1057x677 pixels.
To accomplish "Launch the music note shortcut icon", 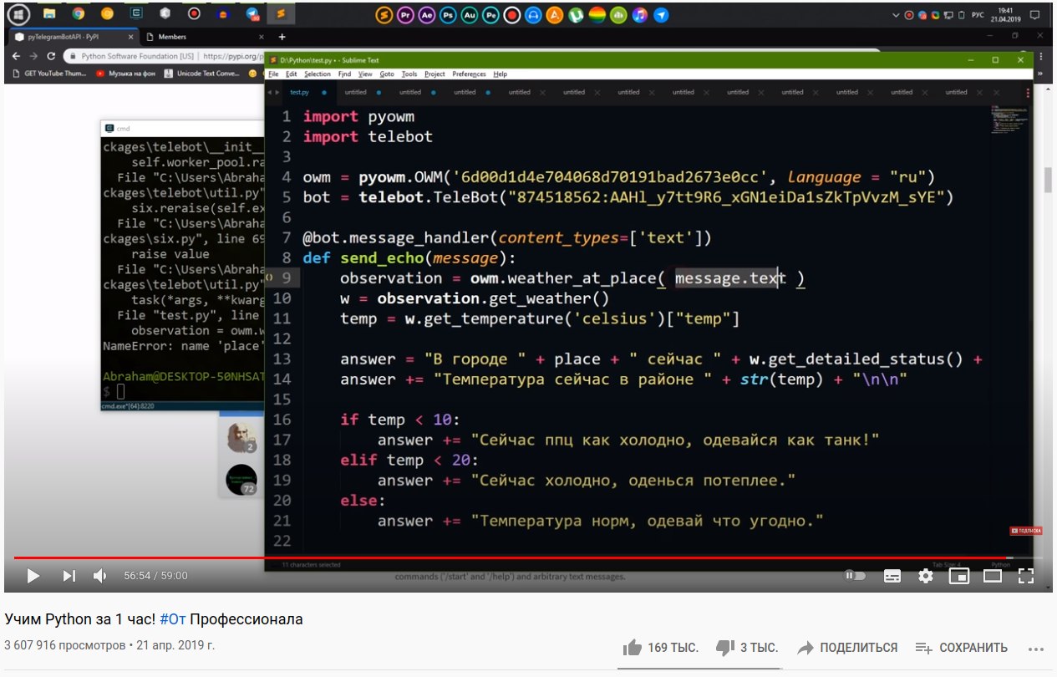I will (x=639, y=14).
